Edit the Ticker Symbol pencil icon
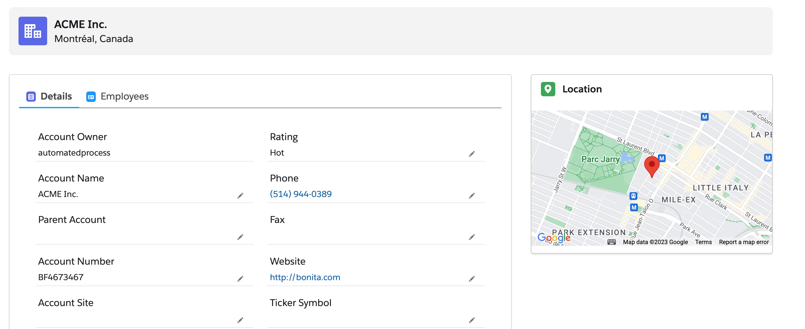 [x=471, y=320]
